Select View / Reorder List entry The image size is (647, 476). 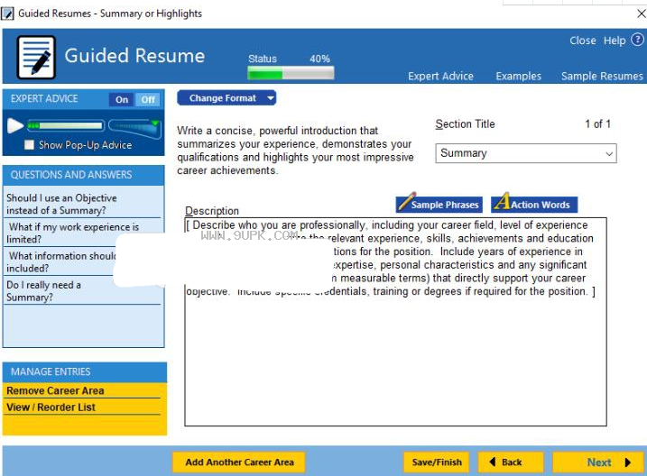(82, 407)
